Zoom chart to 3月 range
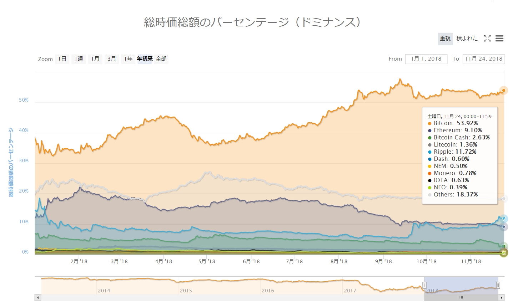This screenshot has width=513, height=307. tap(112, 59)
